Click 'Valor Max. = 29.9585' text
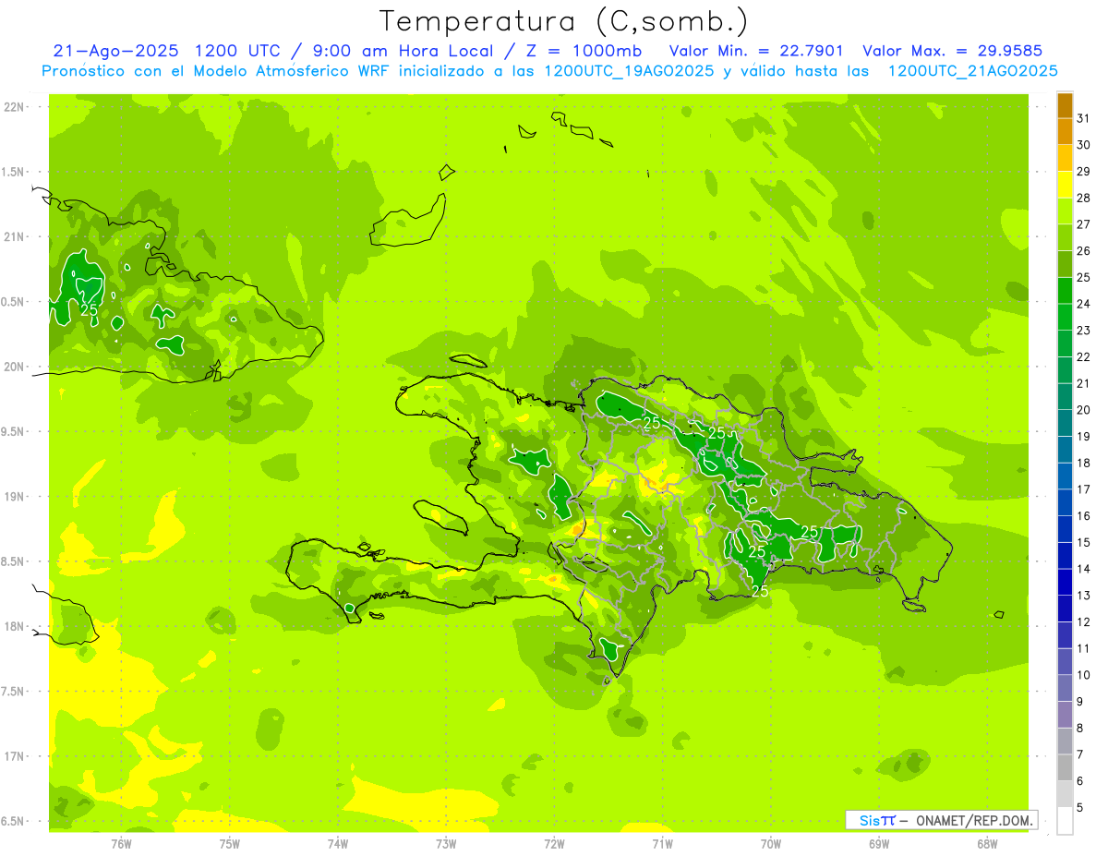The image size is (1108, 856). point(952,51)
